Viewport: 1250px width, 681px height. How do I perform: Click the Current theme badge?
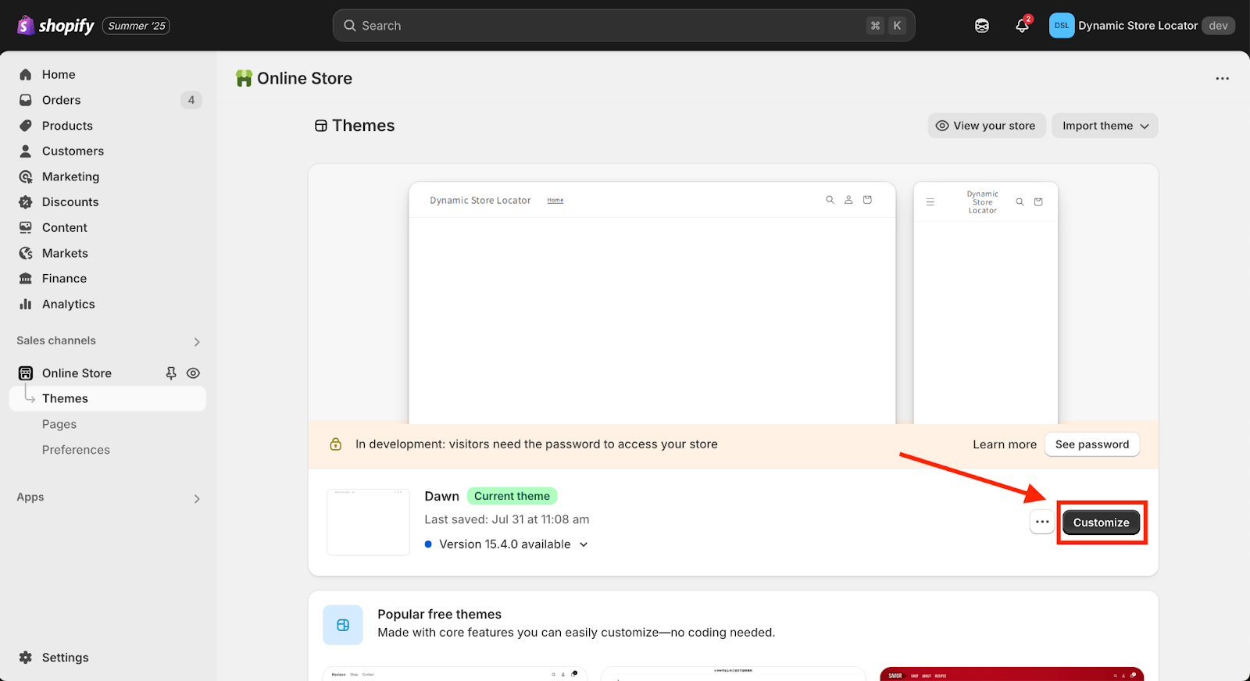pos(512,496)
